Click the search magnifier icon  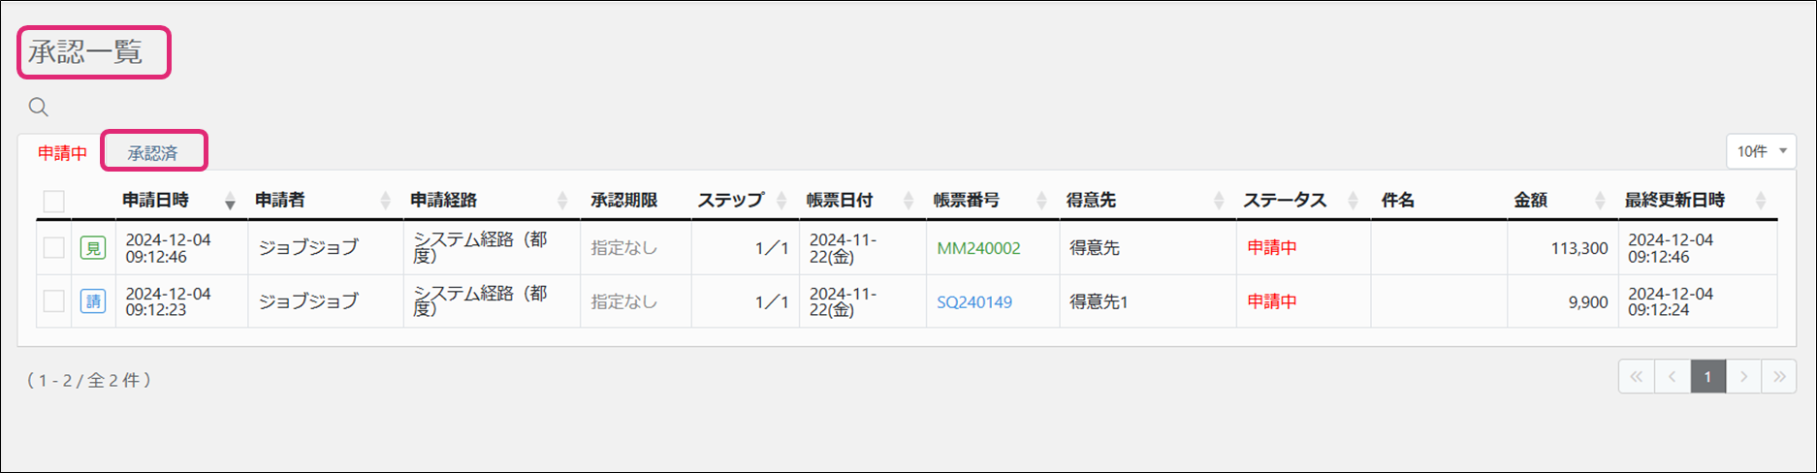coord(39,107)
